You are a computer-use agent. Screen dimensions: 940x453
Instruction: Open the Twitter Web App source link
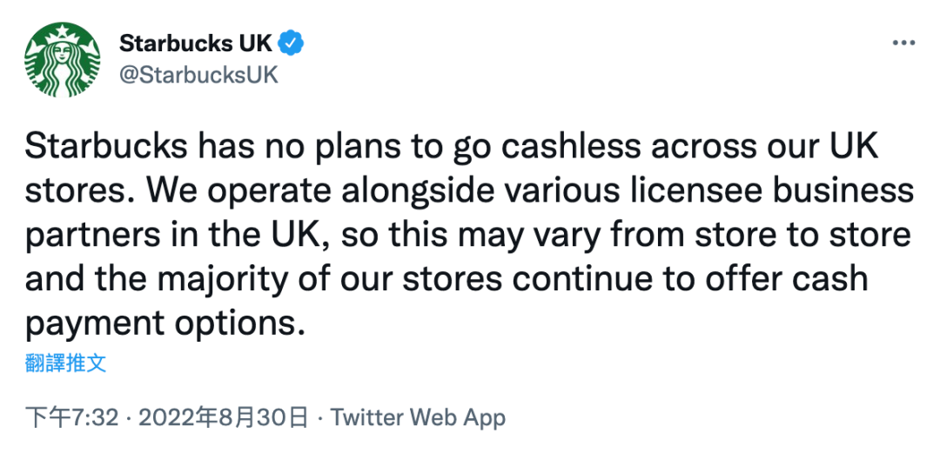(418, 418)
